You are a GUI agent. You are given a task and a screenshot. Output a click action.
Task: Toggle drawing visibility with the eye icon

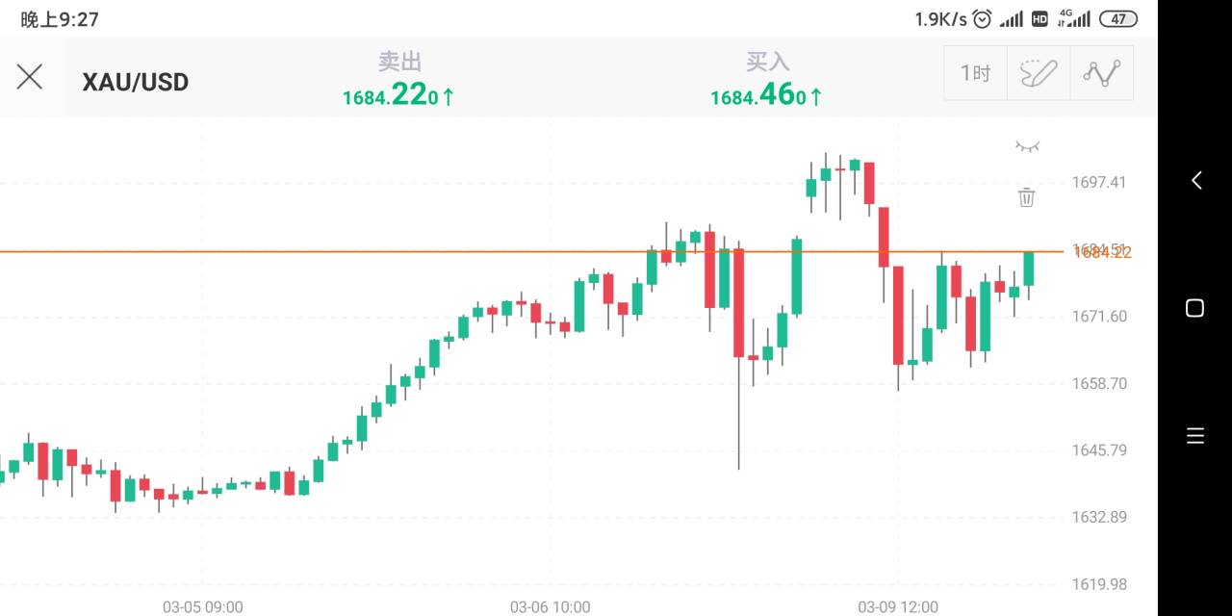pyautogui.click(x=1027, y=146)
